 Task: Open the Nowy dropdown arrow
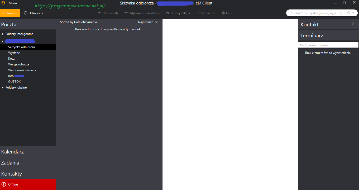coord(16,13)
